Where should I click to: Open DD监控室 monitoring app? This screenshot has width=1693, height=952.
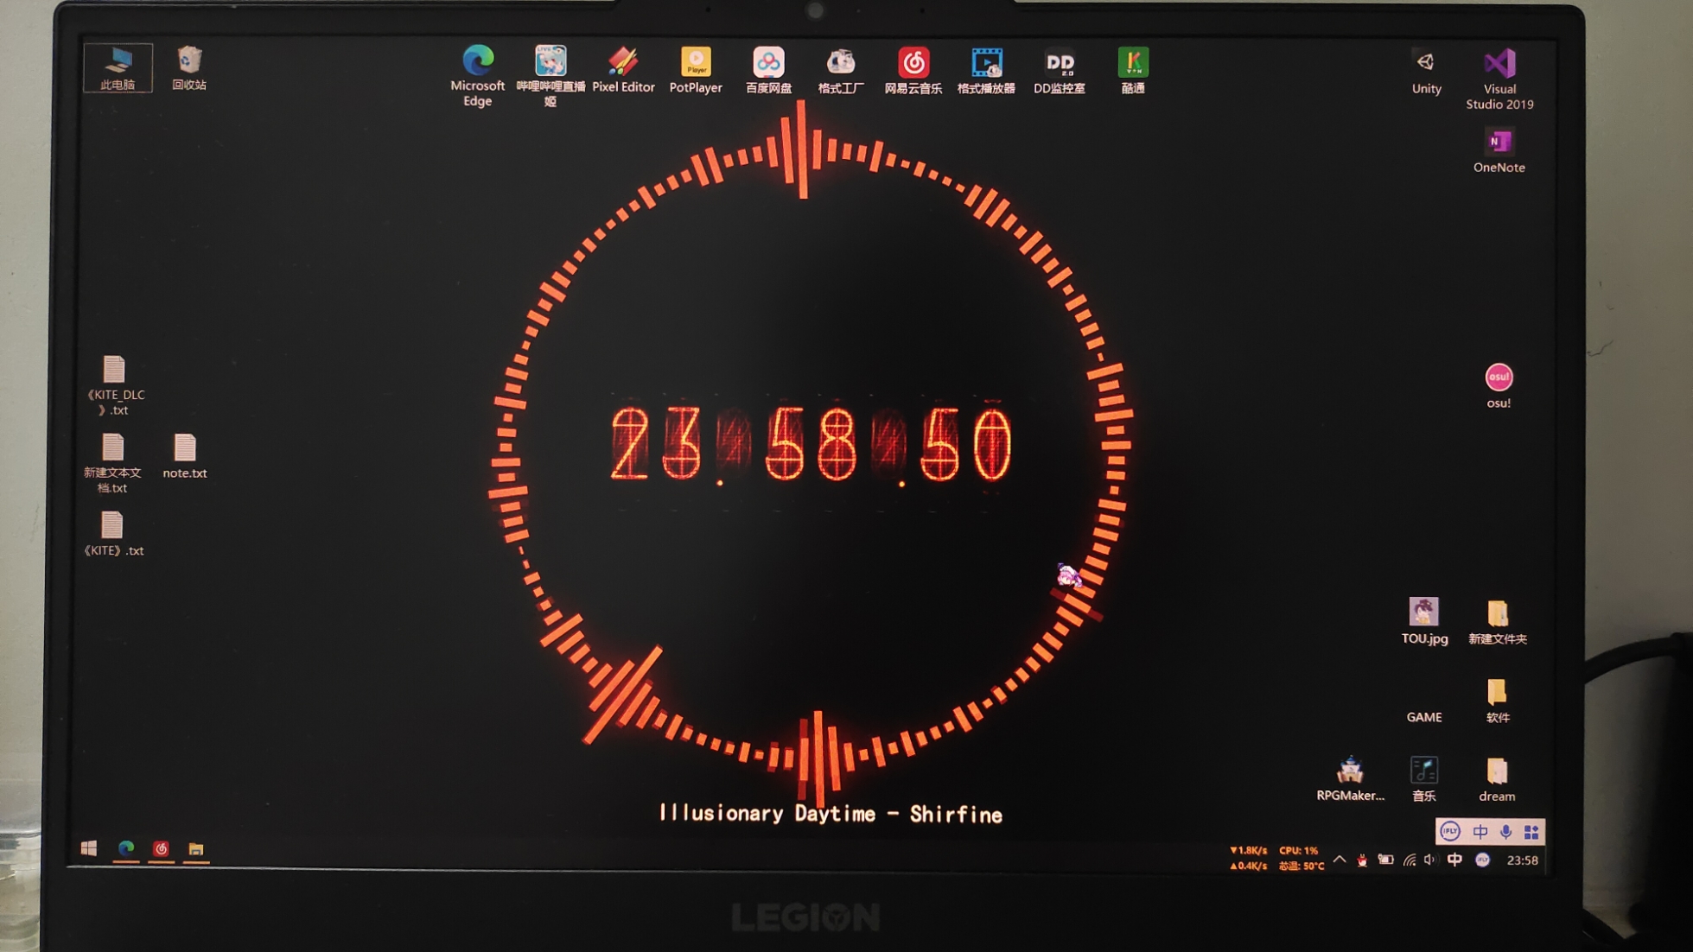pyautogui.click(x=1060, y=62)
